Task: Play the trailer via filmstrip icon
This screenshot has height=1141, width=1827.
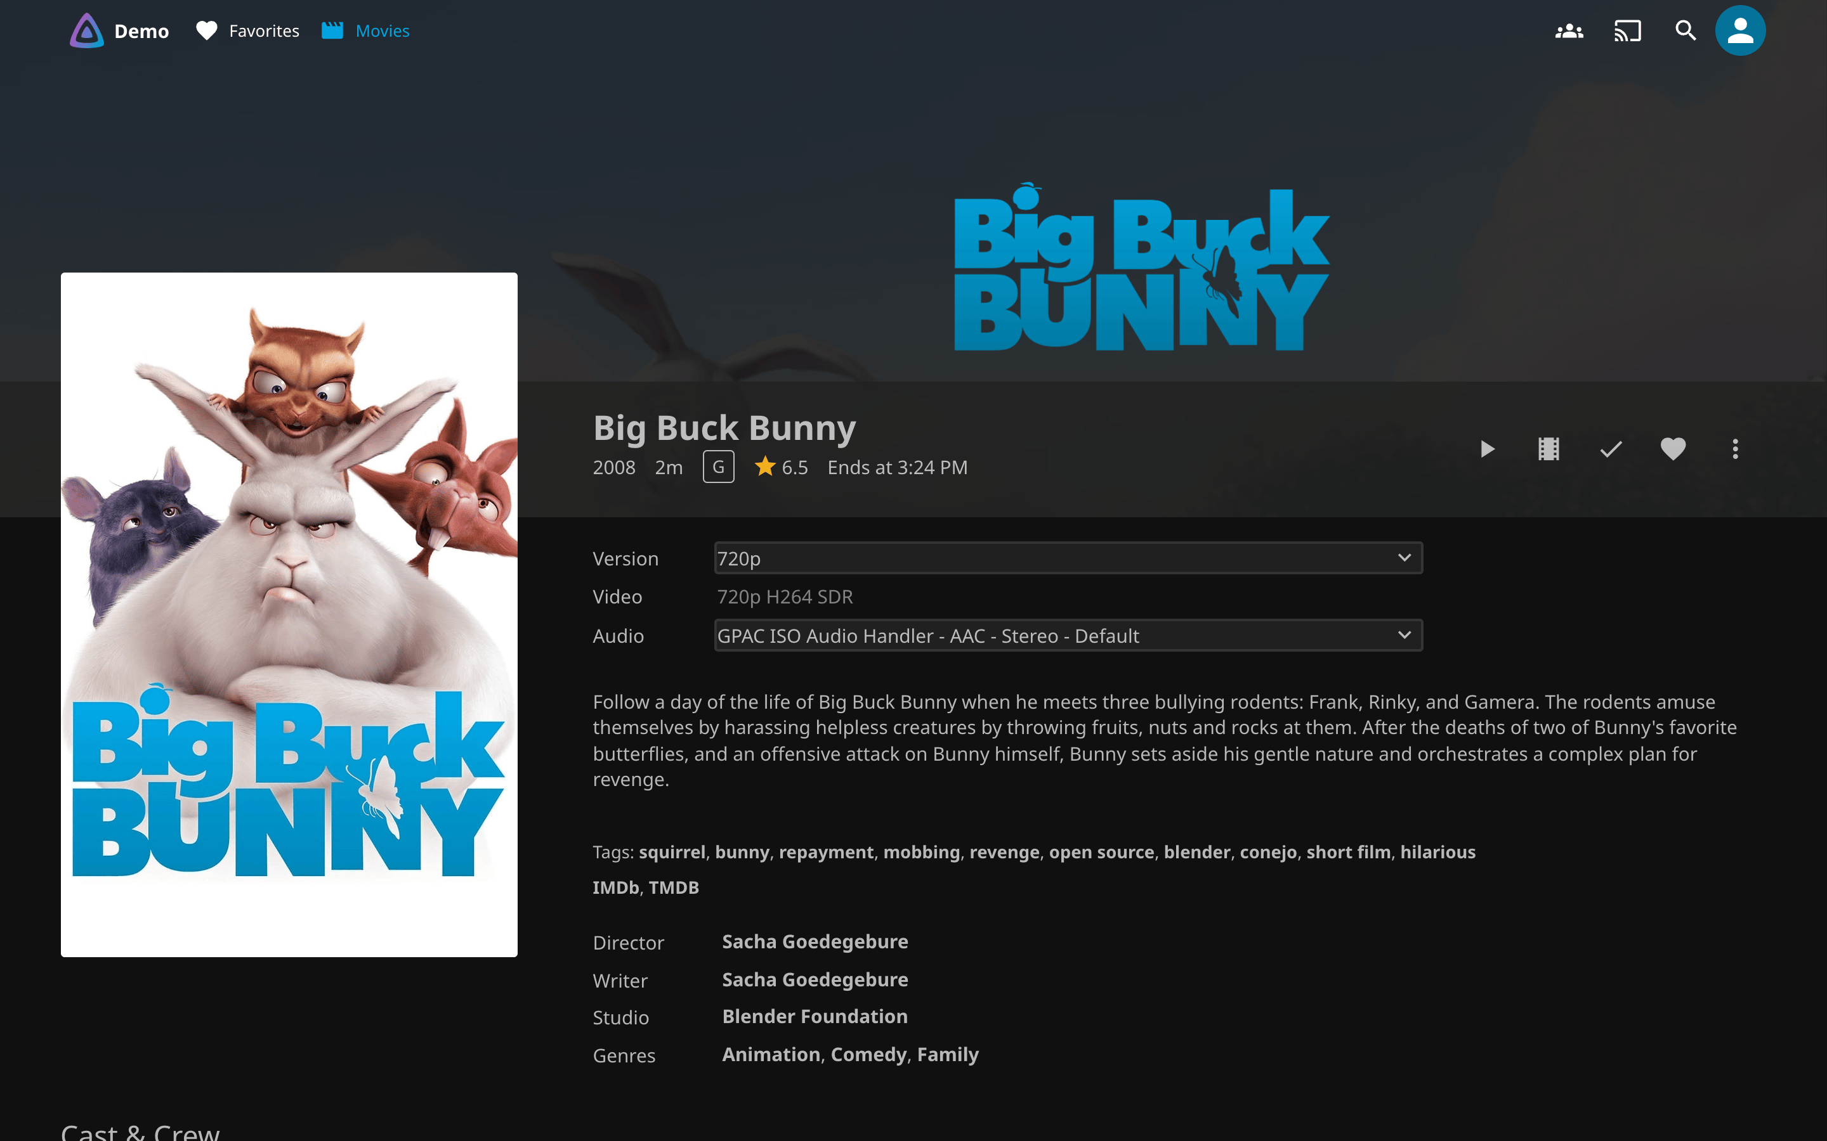Action: pos(1549,449)
